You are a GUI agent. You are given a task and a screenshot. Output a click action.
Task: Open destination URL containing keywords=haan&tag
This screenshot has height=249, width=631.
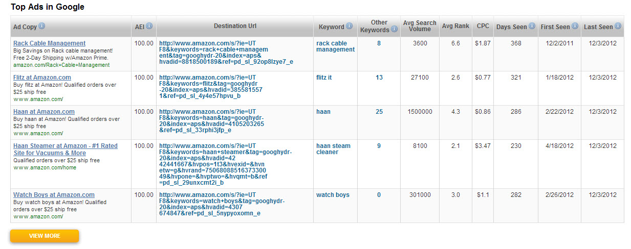tap(212, 121)
